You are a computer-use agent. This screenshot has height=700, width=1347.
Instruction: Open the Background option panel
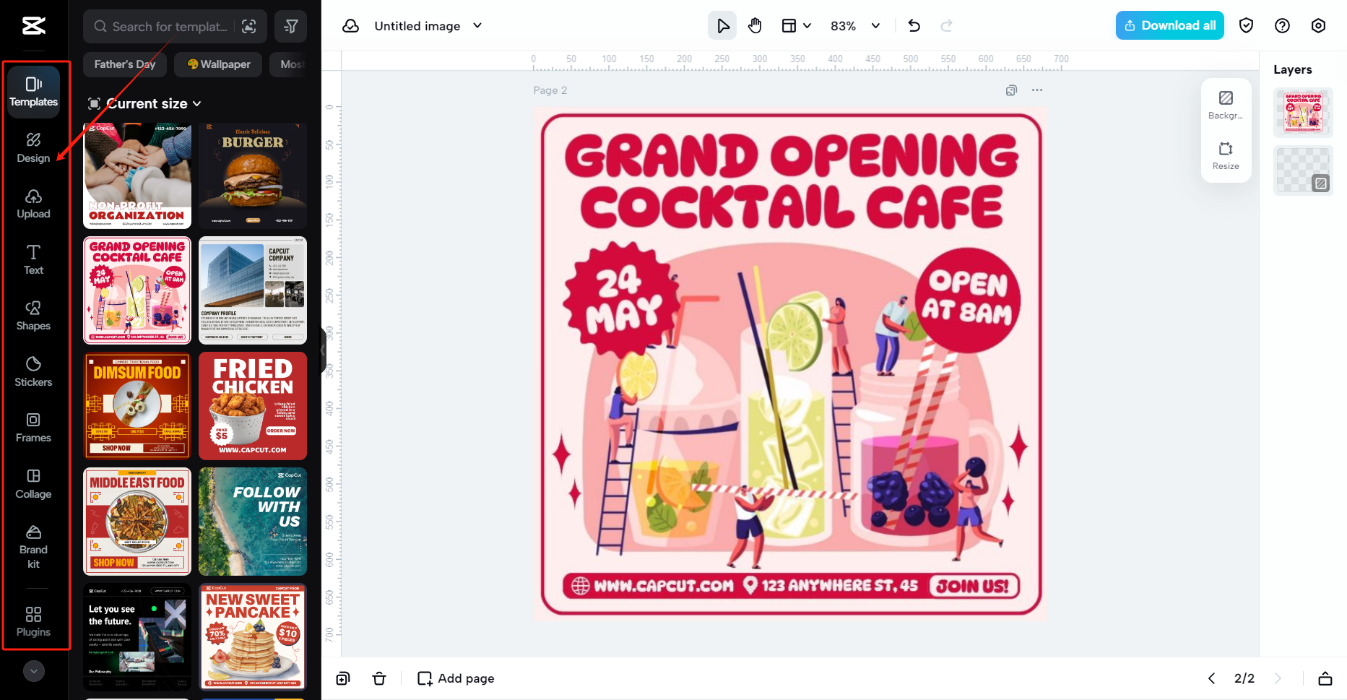(x=1226, y=104)
